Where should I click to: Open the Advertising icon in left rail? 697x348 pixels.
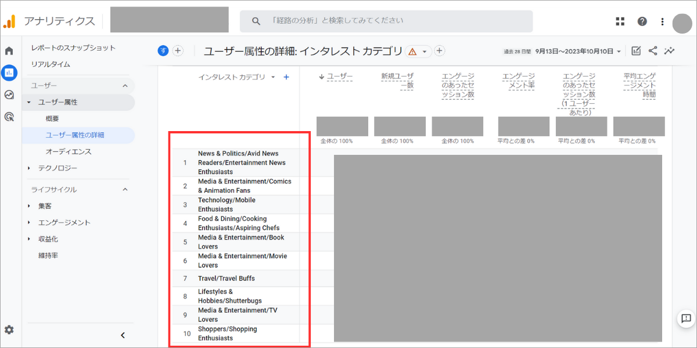coord(9,117)
